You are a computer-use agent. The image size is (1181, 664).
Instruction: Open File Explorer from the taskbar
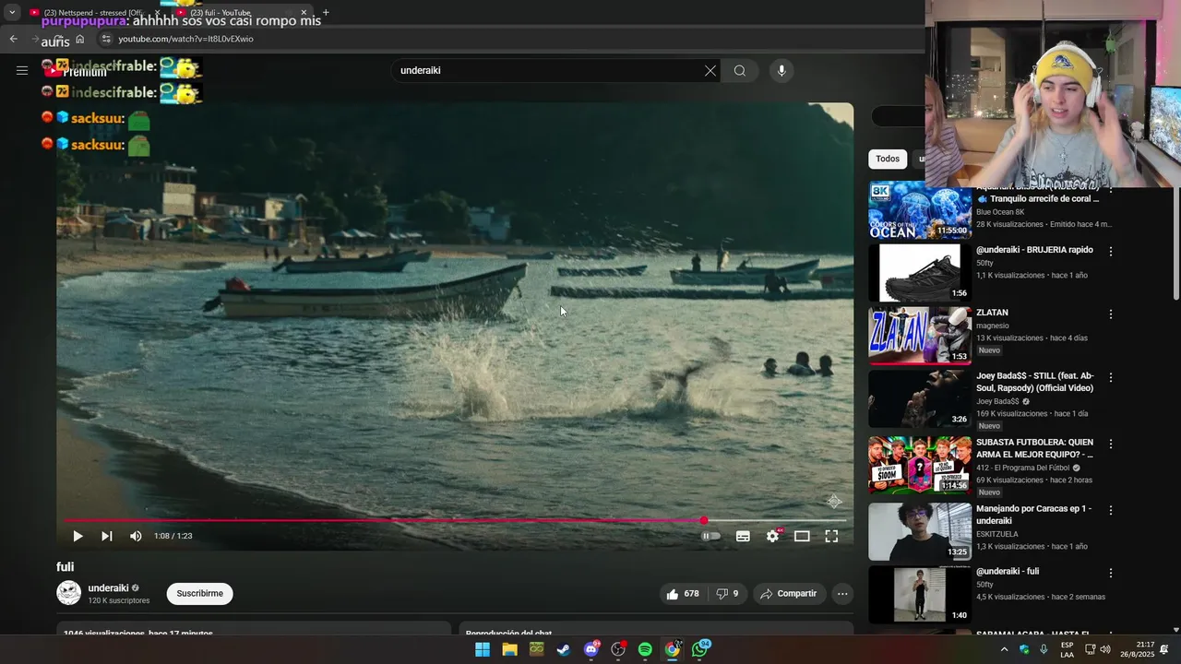coord(509,649)
